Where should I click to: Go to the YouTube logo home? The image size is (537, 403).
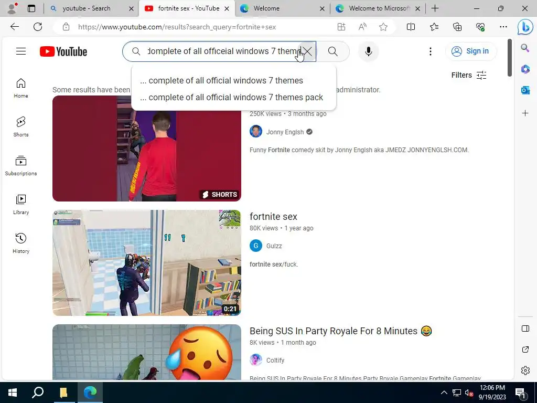pos(63,51)
